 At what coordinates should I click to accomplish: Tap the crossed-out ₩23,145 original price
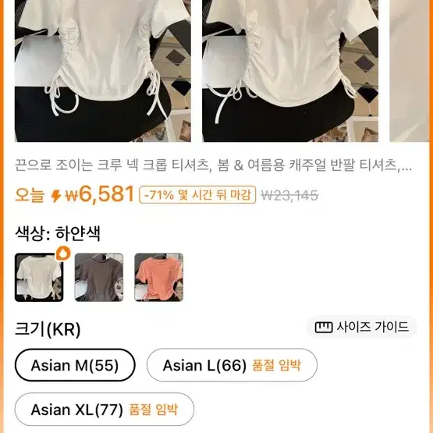(x=289, y=196)
